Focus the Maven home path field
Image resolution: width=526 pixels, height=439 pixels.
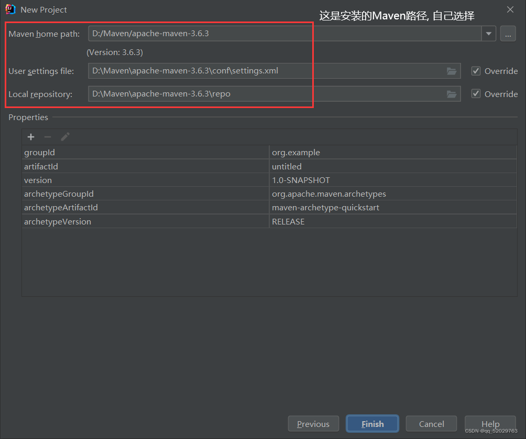(x=285, y=34)
